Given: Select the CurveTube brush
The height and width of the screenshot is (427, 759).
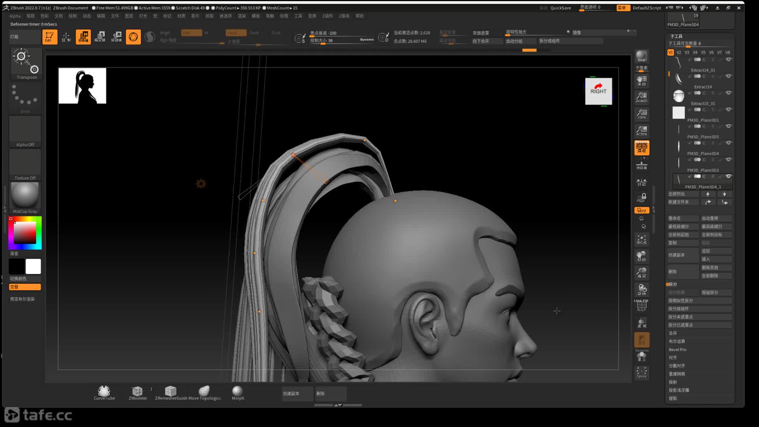Looking at the screenshot, I should pos(104,393).
